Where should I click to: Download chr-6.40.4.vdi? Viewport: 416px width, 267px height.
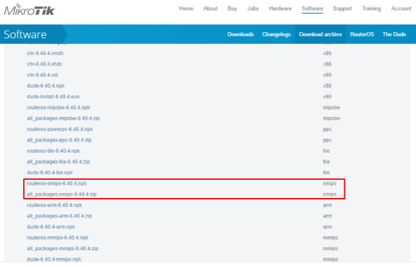pyautogui.click(x=43, y=75)
